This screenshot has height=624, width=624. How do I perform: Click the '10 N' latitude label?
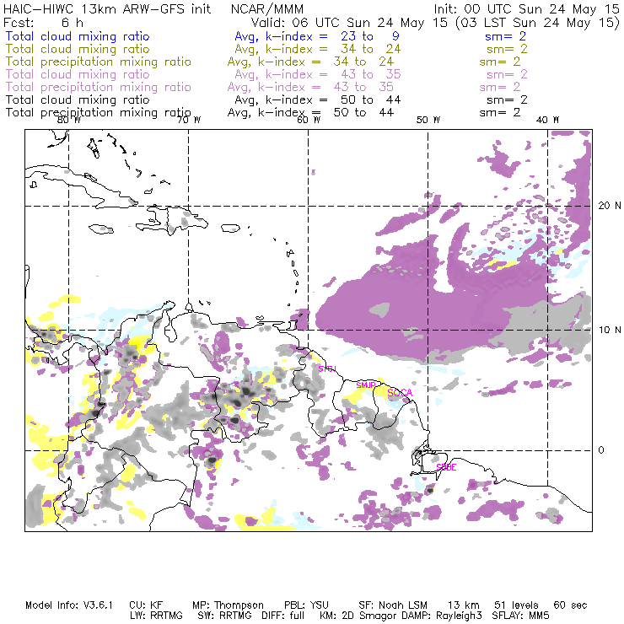pos(610,330)
